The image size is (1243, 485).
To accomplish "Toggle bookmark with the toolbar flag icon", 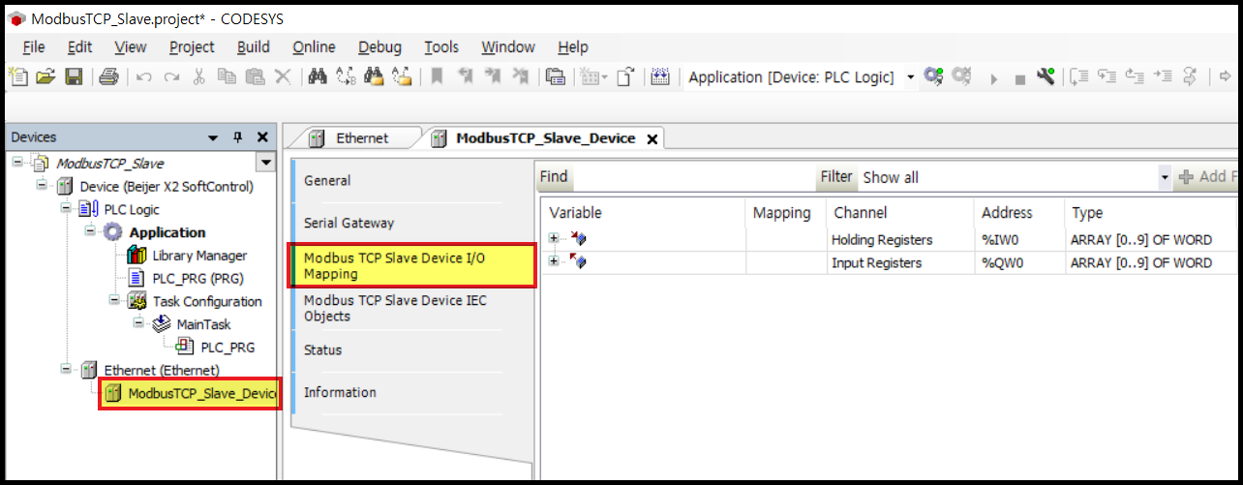I will (438, 77).
